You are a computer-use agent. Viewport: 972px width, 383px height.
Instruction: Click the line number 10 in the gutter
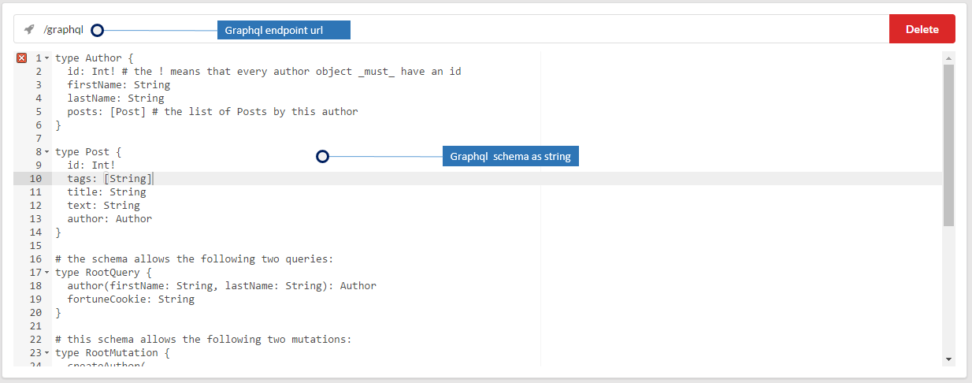click(x=35, y=179)
